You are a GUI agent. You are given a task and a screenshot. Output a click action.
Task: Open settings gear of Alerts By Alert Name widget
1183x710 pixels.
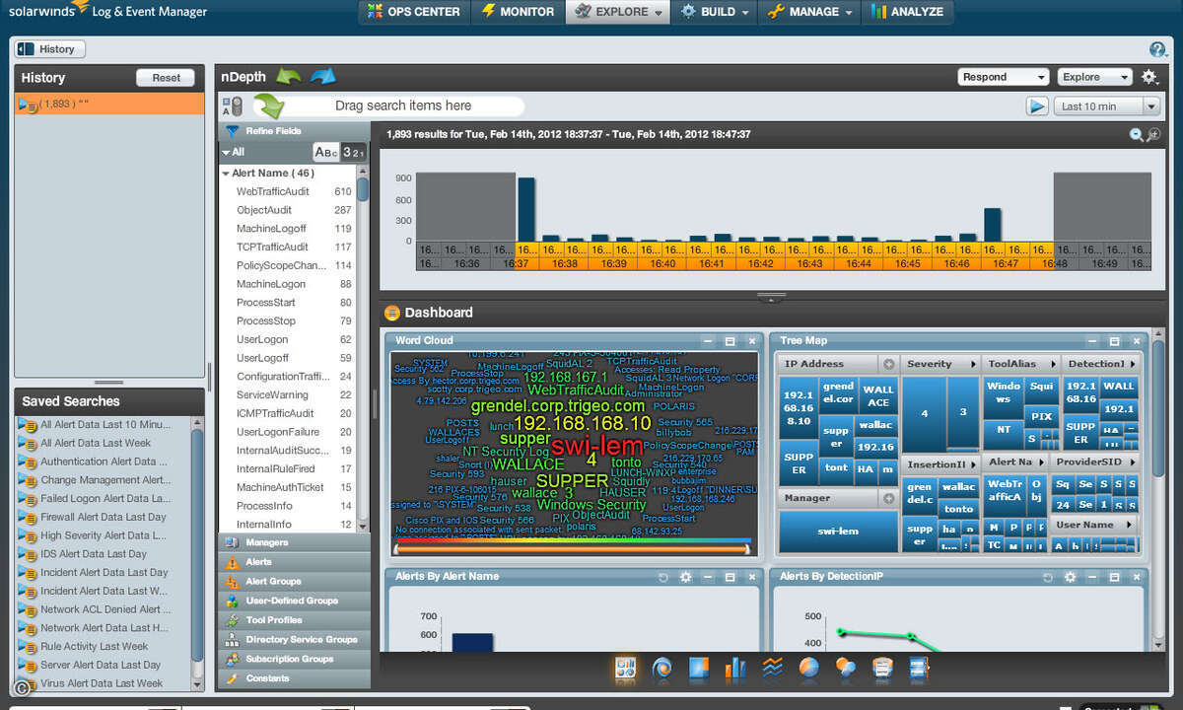[x=686, y=577]
